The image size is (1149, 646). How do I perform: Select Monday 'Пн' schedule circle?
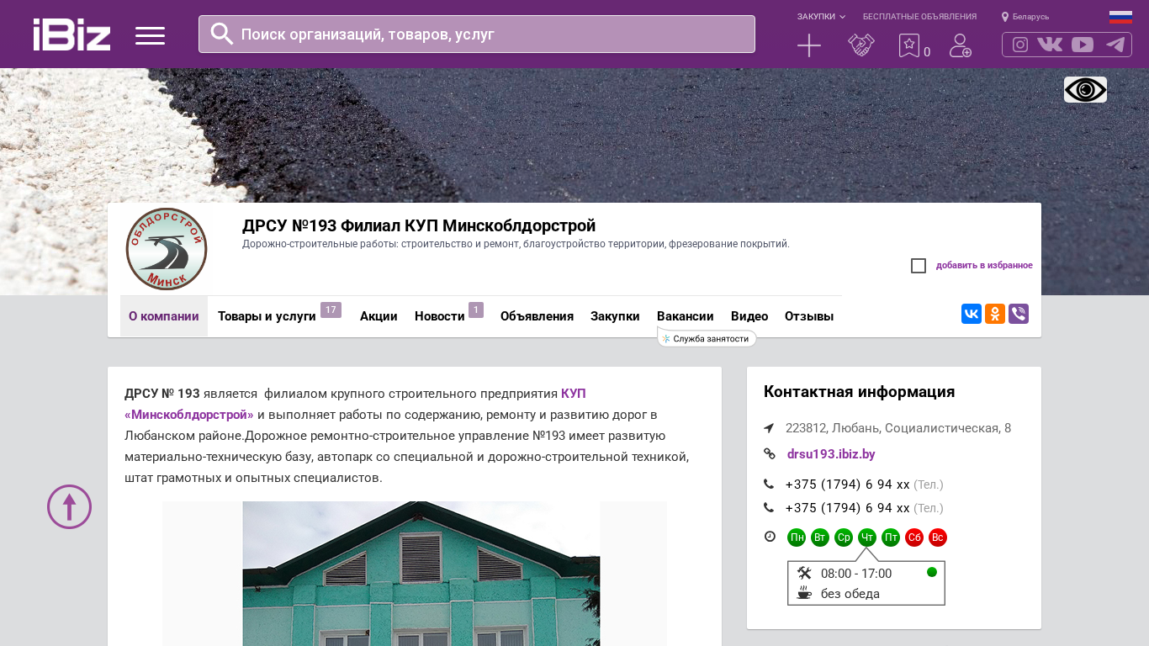[797, 537]
